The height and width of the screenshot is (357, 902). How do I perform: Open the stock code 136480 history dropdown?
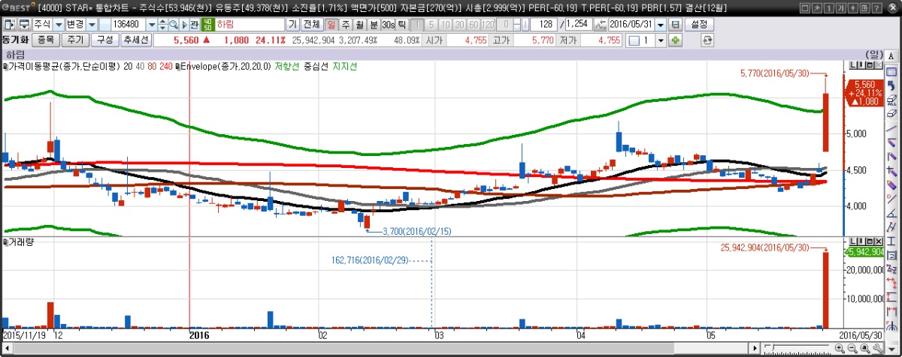[151, 24]
